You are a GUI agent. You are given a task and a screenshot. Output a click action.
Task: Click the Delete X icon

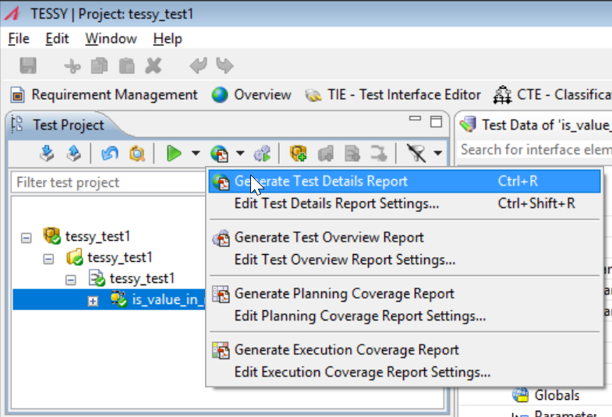154,66
